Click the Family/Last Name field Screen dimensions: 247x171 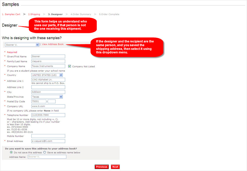coord(48,61)
